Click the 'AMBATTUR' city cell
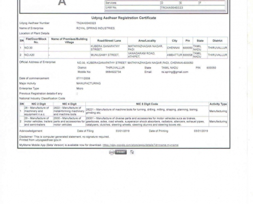 pos(174,55)
